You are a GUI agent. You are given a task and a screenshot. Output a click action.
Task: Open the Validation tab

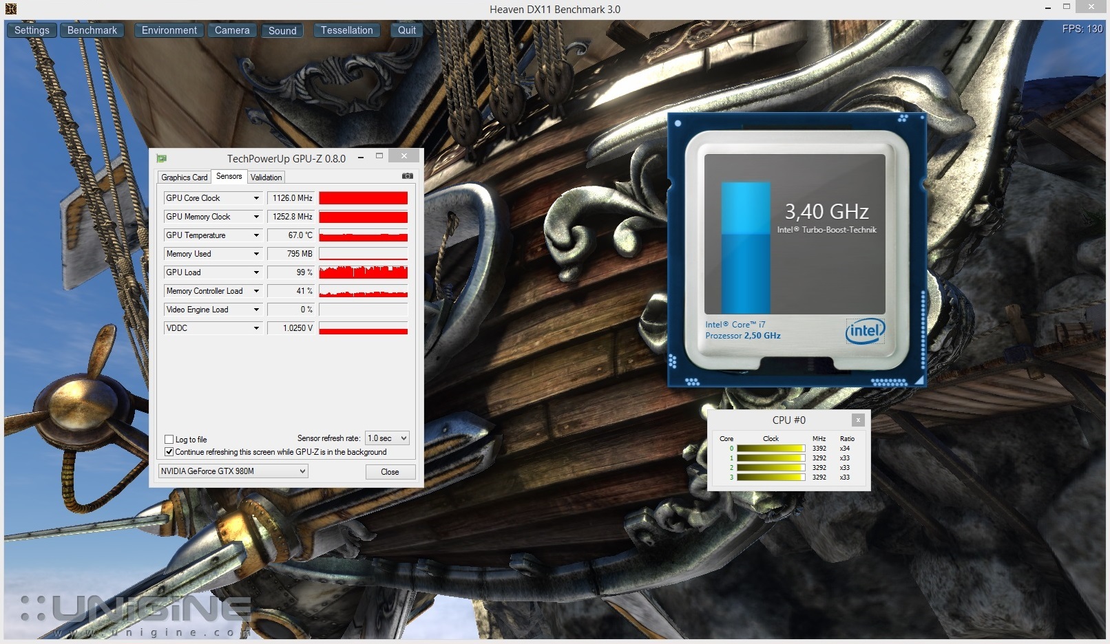click(266, 178)
